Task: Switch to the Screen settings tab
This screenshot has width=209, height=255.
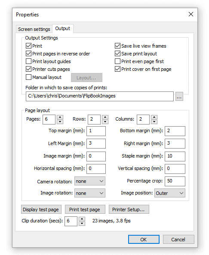Action: click(34, 29)
